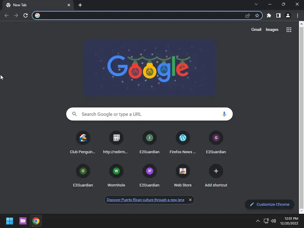Screen dimensions: 304x228
Task: Open the Windows Start menu
Action: 9,221
